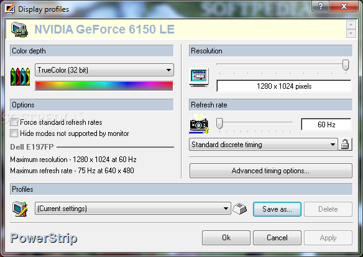Click the Save as... button
Viewport: 363px width, 257px height.
click(x=277, y=209)
